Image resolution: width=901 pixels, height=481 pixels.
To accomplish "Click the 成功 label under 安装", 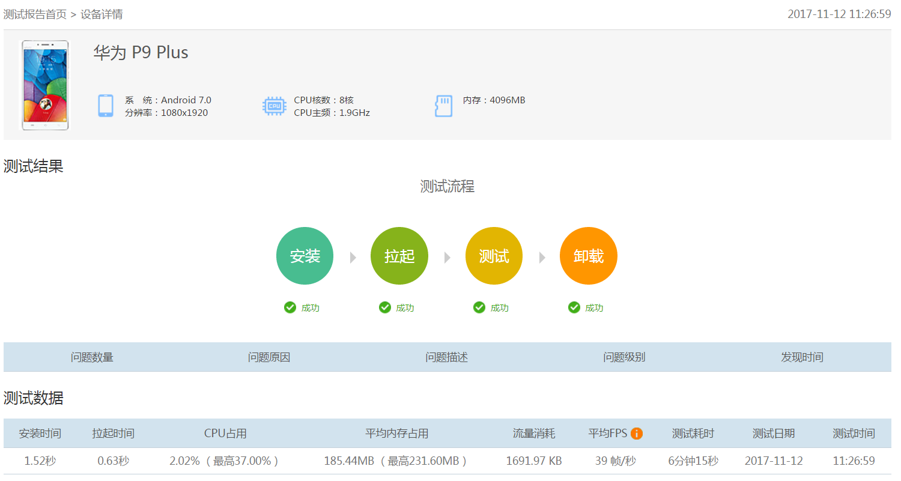I will [x=311, y=308].
